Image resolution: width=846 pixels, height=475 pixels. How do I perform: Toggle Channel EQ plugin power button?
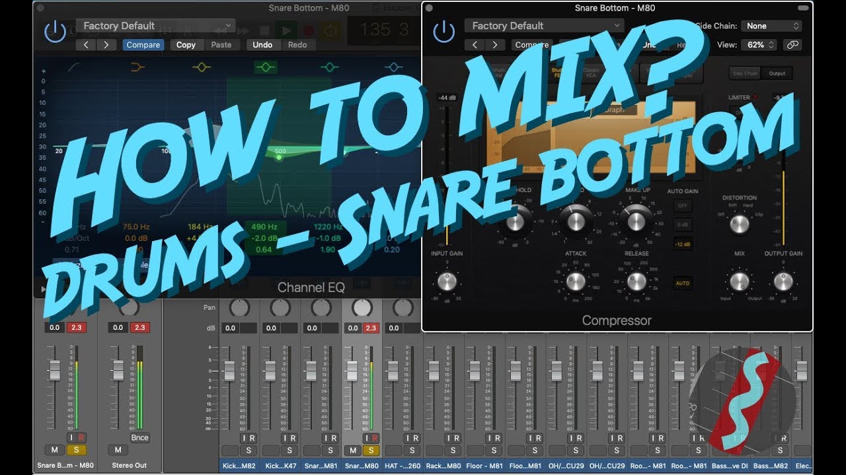click(x=56, y=31)
